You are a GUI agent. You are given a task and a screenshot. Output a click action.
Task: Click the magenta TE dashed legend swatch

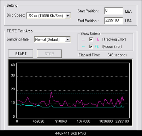[83, 40]
